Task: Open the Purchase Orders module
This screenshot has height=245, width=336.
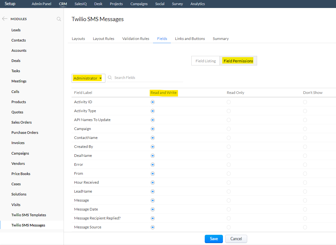Action: [x=25, y=133]
